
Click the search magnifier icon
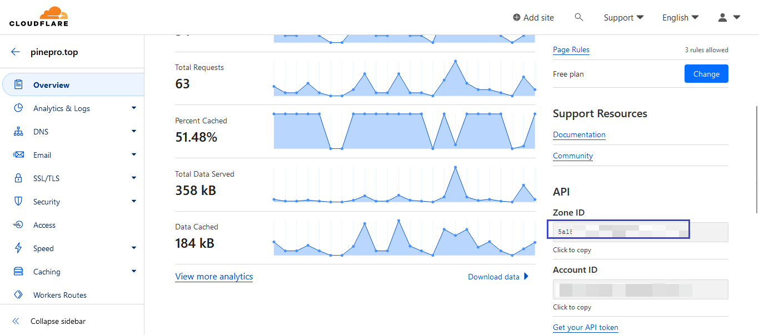[579, 17]
